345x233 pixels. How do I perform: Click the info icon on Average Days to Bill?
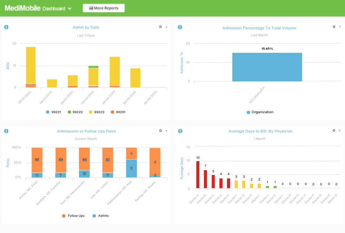click(x=180, y=131)
